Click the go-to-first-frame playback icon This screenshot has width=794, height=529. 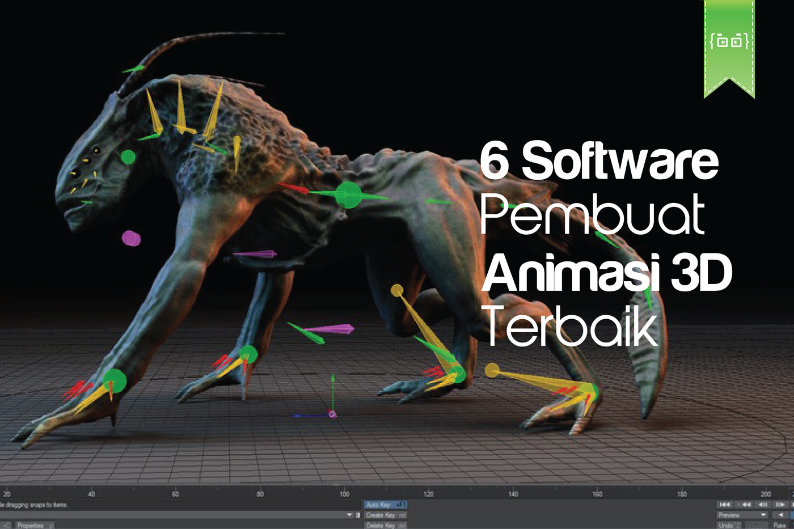click(x=725, y=505)
